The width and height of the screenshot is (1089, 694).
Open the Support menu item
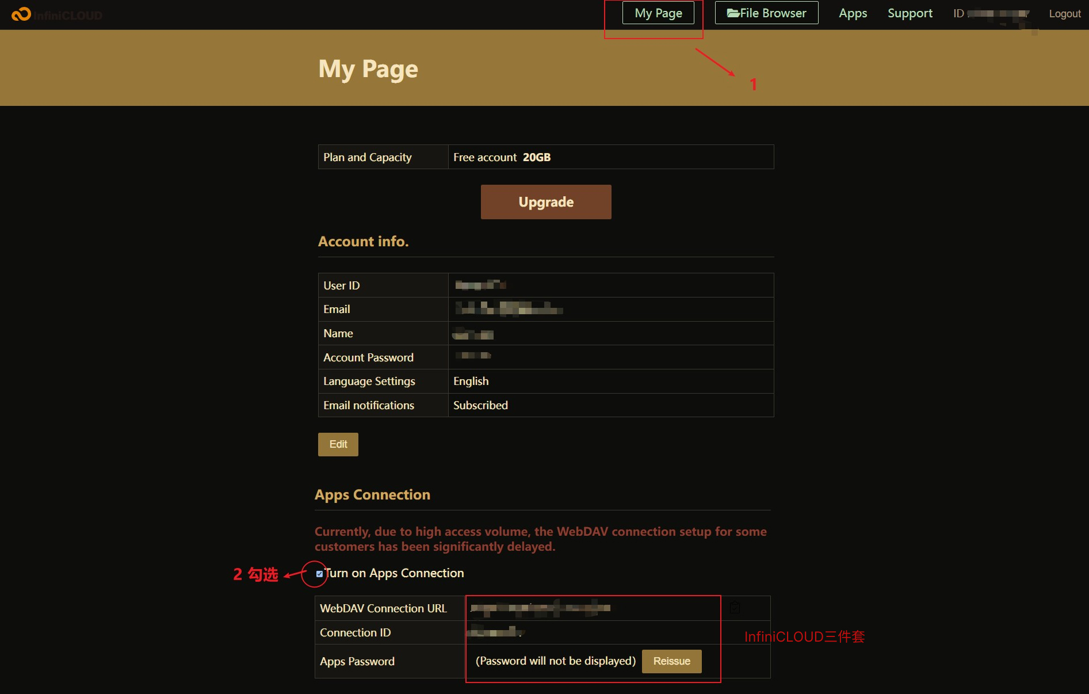tap(910, 13)
